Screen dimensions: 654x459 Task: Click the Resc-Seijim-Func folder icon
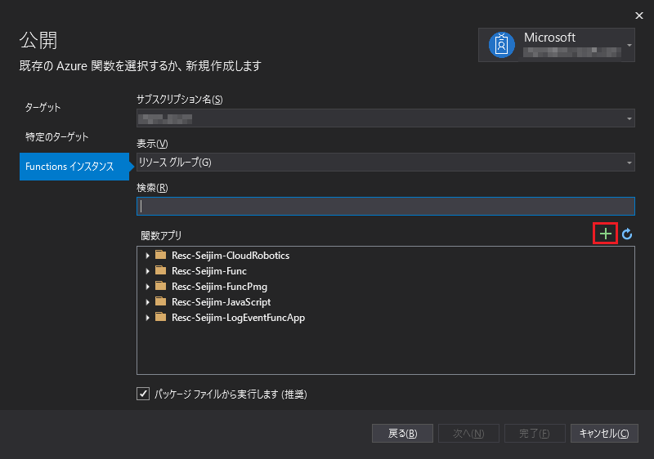coord(160,270)
